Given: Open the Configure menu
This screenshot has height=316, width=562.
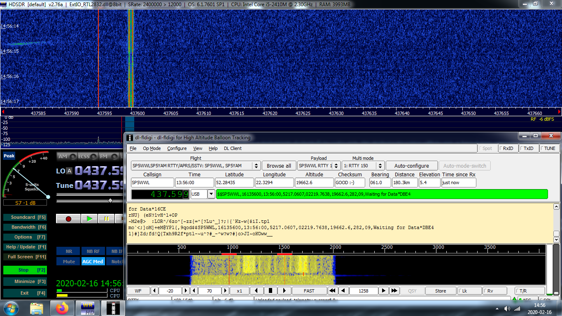Looking at the screenshot, I should (x=177, y=148).
